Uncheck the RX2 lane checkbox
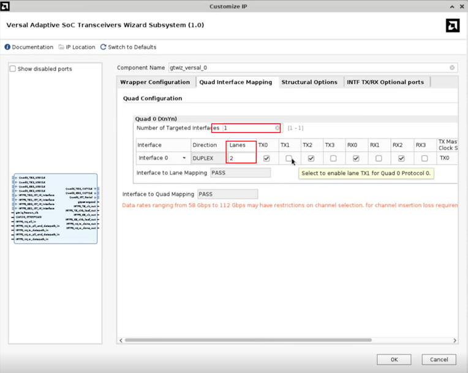 [401, 158]
